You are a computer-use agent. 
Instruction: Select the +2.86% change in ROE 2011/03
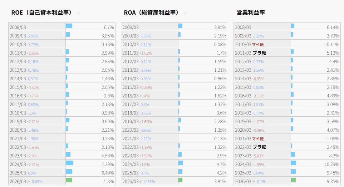tap(33, 53)
